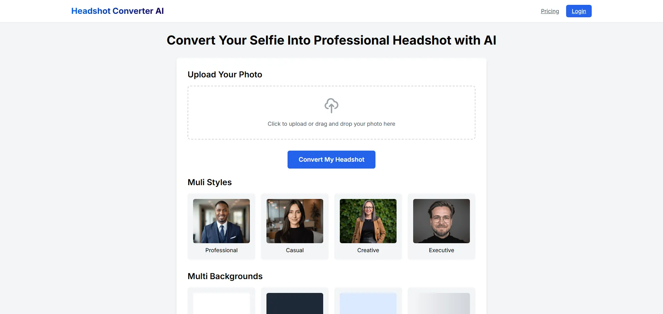Click the cloud upload icon
Screen dimensions: 663x314
[x=331, y=105]
